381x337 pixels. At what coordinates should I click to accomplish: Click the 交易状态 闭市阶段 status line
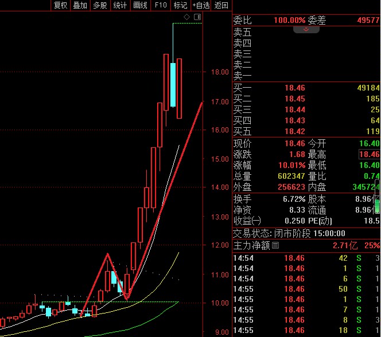289,233
